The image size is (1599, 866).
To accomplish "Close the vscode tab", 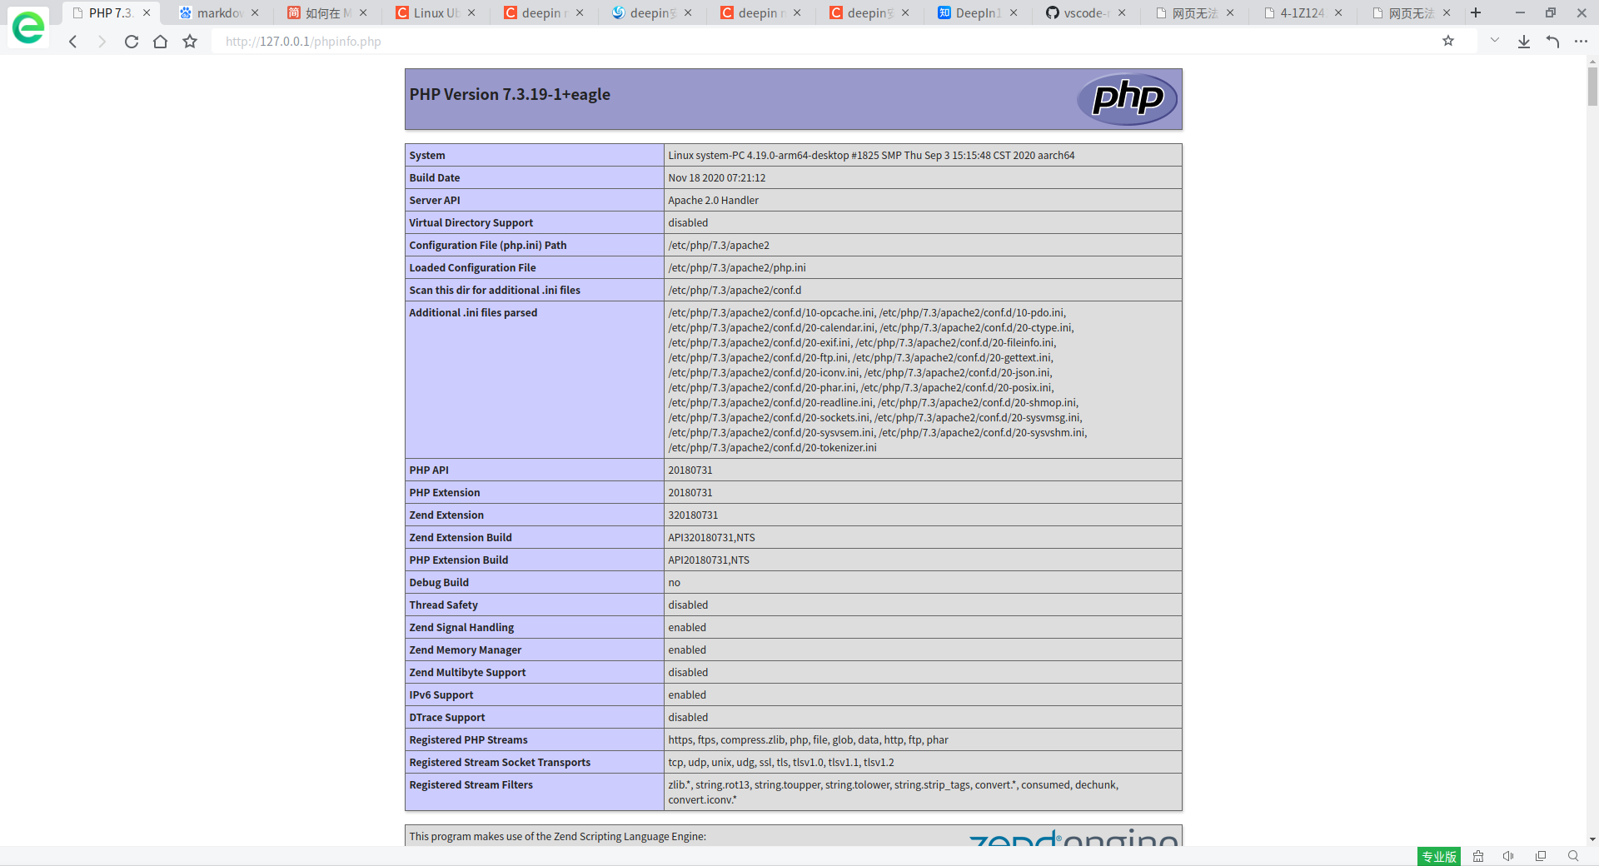I will pos(1122,12).
